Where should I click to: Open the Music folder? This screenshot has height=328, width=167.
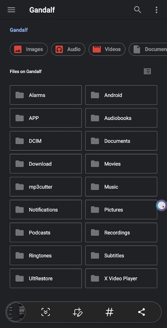[x=121, y=186]
